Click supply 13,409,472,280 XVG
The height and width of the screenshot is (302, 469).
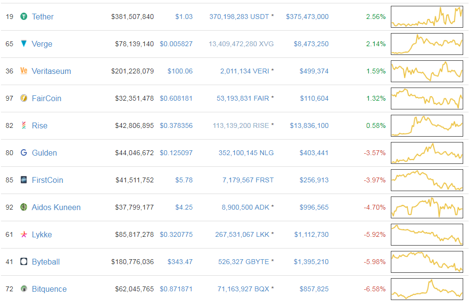(241, 44)
